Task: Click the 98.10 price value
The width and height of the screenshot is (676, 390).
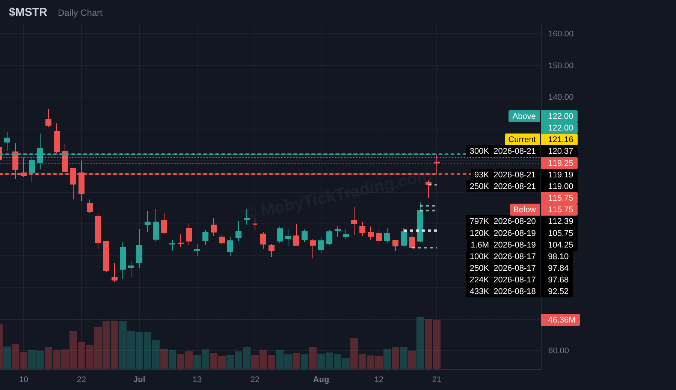Action: 557,256
